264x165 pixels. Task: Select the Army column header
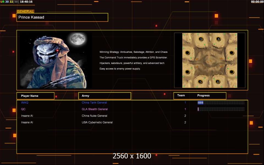(105, 96)
